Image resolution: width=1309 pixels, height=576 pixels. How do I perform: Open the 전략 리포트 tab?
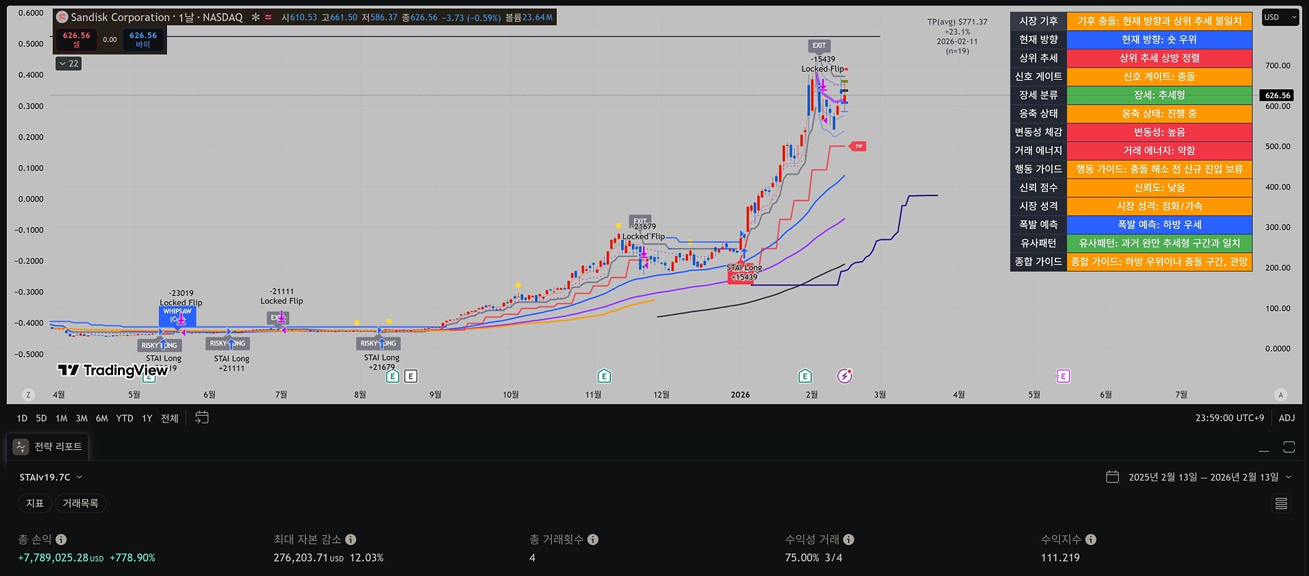click(x=48, y=446)
